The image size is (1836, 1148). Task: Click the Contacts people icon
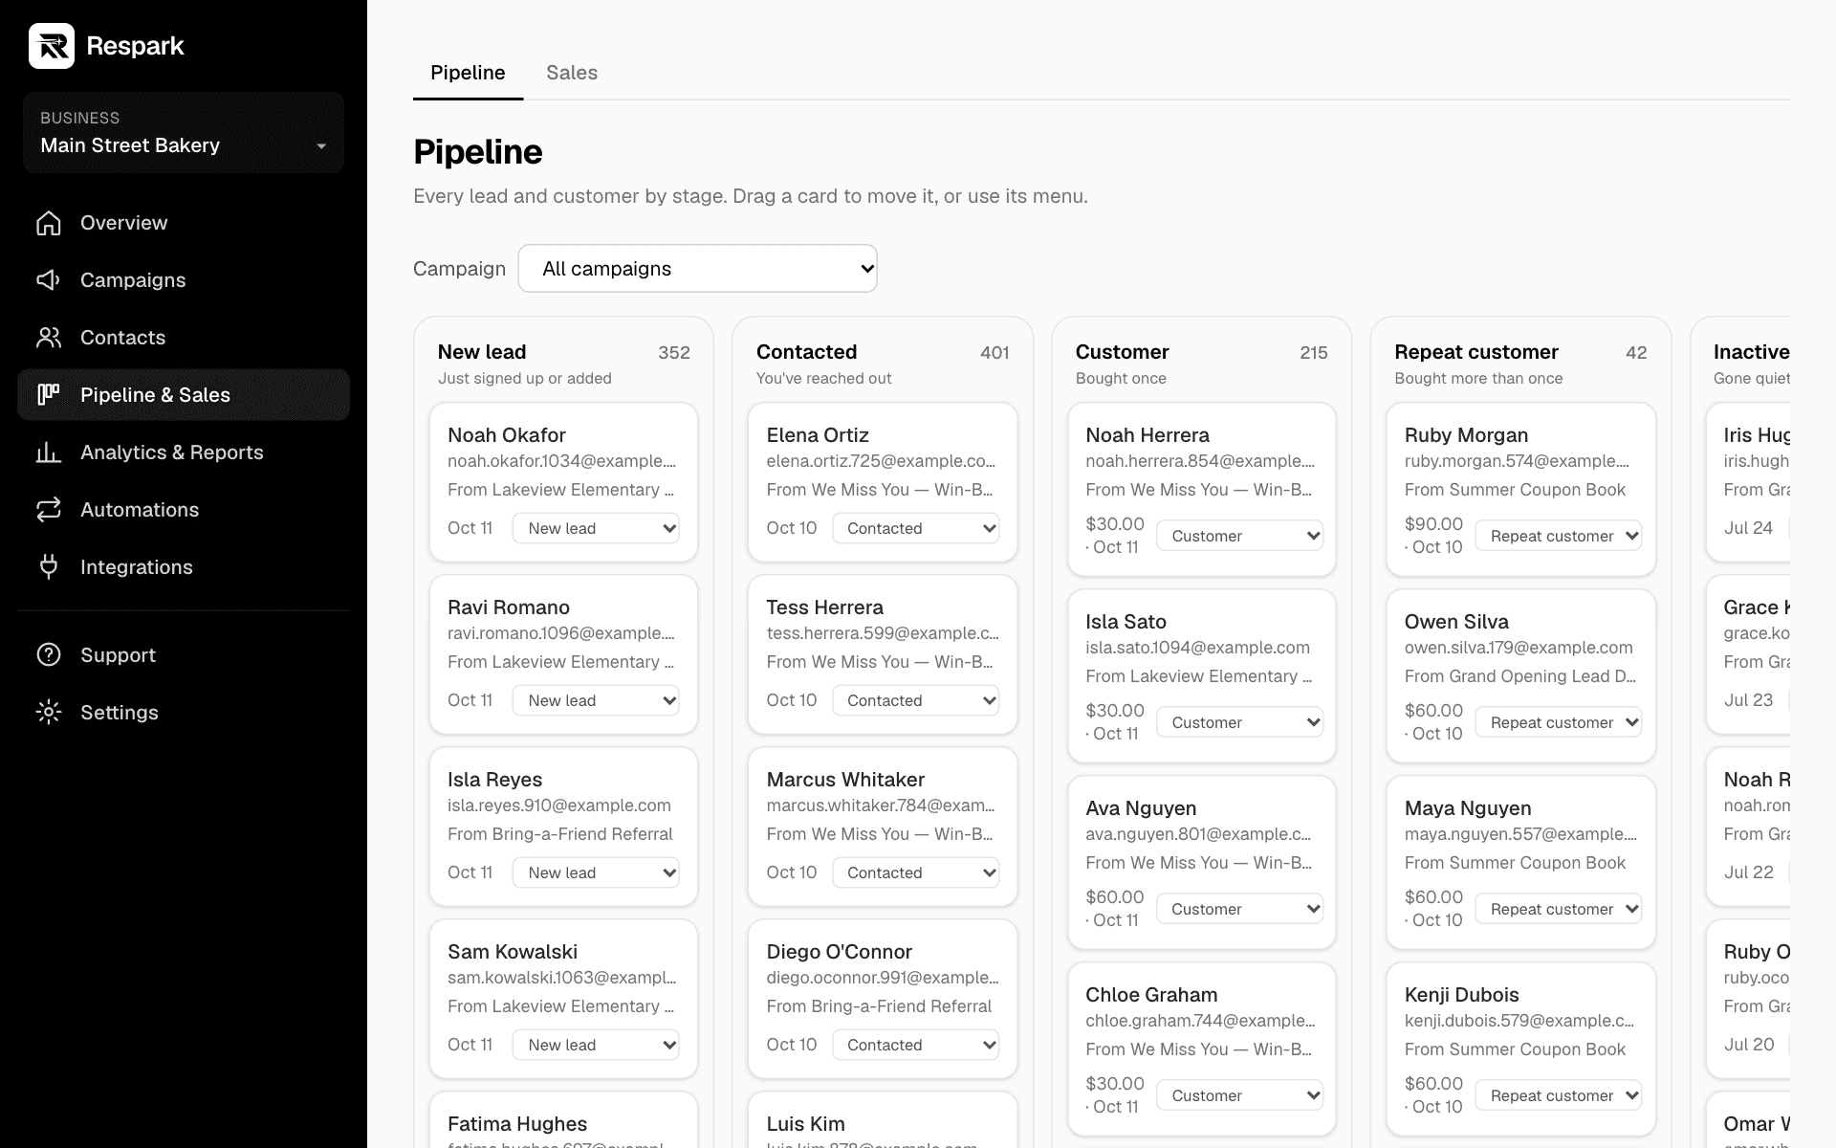click(49, 338)
